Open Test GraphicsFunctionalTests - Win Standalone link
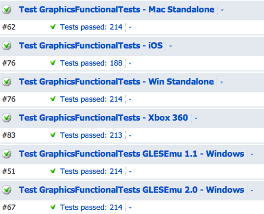 [116, 82]
